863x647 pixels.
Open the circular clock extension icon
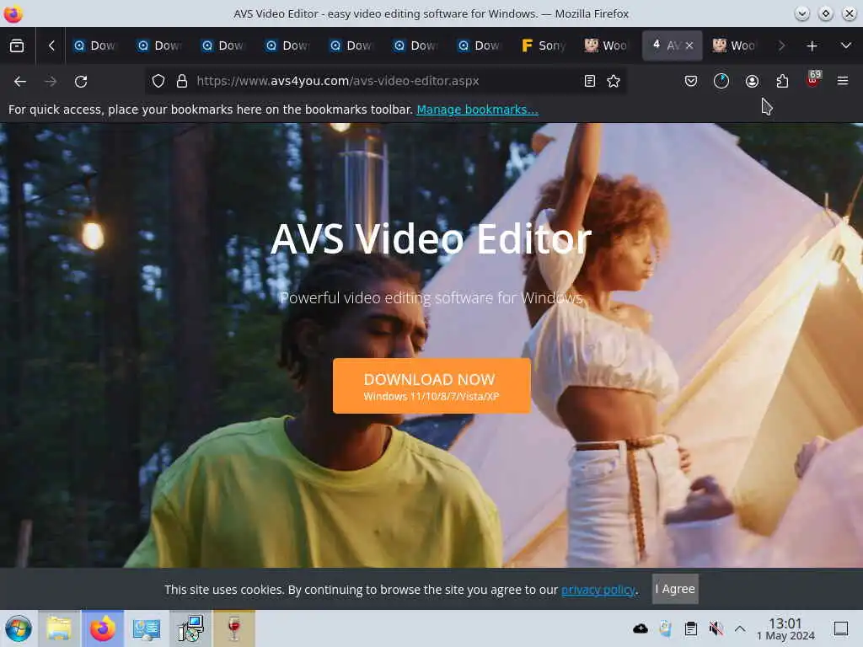click(x=721, y=82)
